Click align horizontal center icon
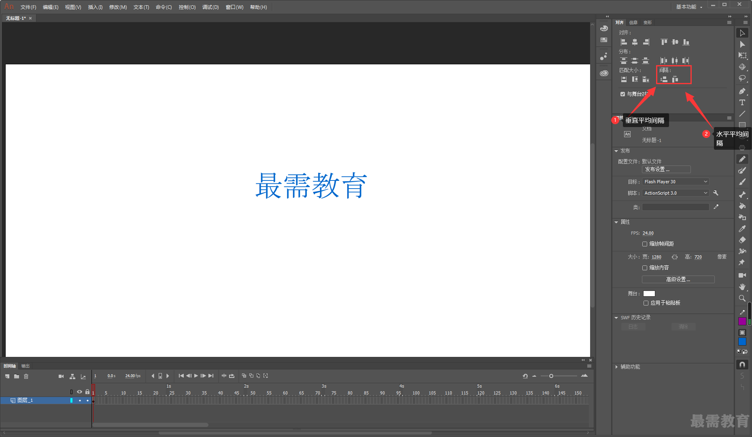 pos(635,42)
